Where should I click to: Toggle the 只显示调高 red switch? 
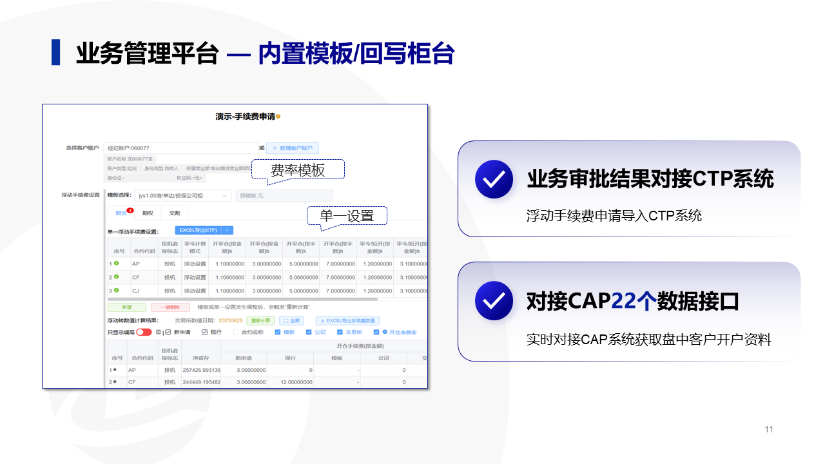(x=144, y=332)
